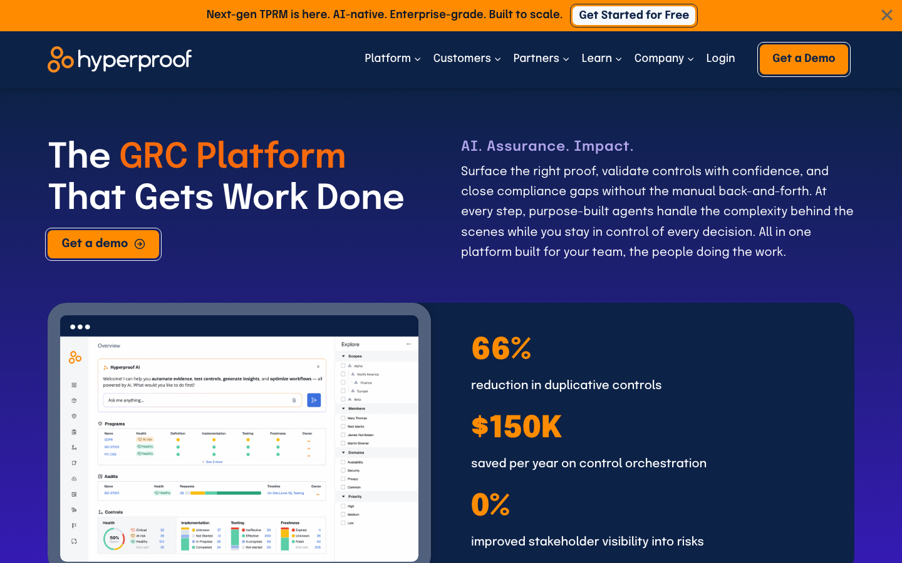This screenshot has width=902, height=563.
Task: Click the icon next to Controls heading
Action: [x=100, y=512]
